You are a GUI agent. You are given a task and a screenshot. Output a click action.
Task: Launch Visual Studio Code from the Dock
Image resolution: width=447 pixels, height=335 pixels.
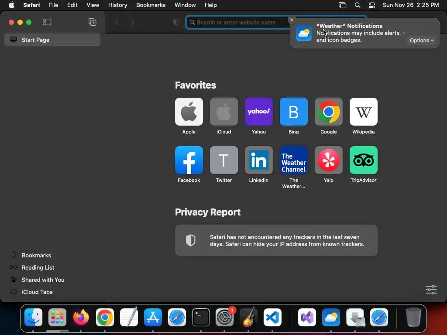(272, 318)
